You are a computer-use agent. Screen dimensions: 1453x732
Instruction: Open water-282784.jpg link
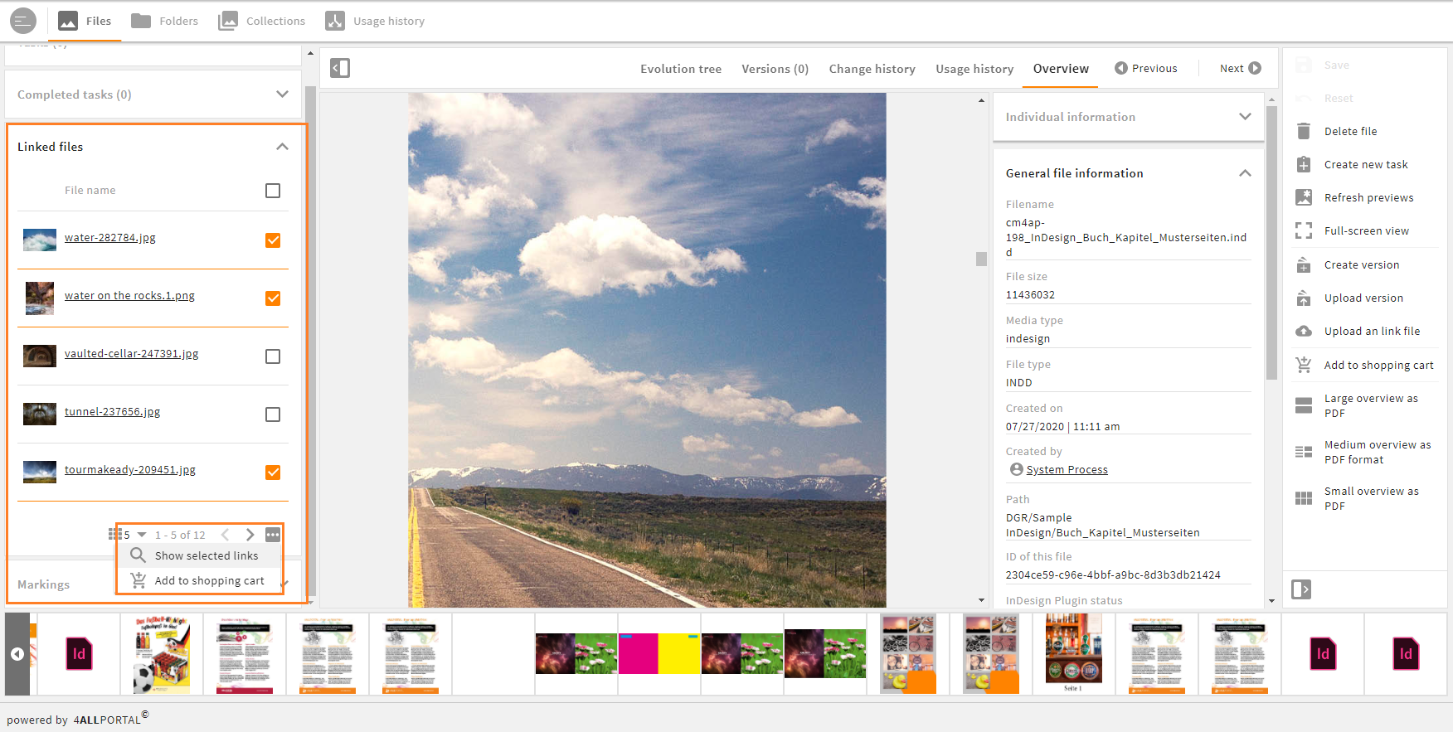[110, 237]
